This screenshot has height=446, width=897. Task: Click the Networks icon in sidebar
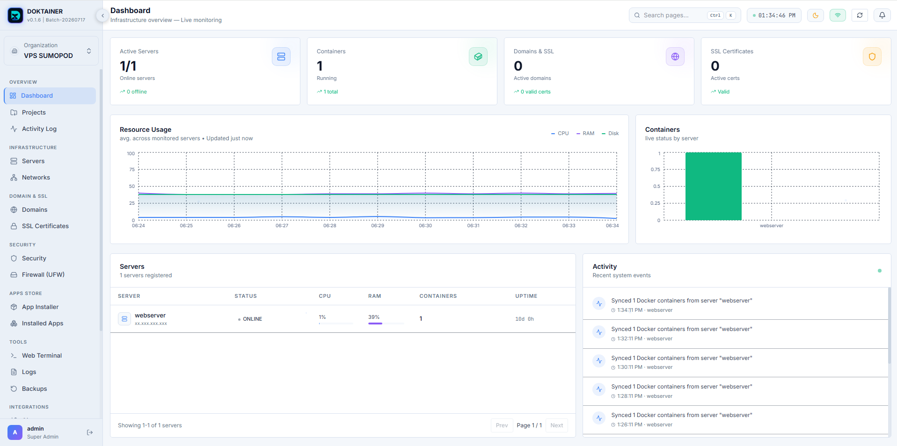tap(14, 177)
